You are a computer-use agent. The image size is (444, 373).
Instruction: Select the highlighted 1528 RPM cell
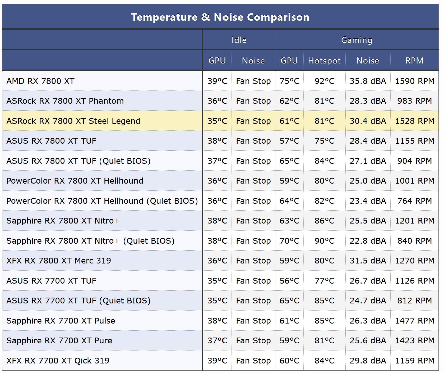pyautogui.click(x=414, y=121)
